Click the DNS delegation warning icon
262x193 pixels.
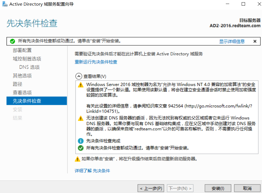pos(81,118)
